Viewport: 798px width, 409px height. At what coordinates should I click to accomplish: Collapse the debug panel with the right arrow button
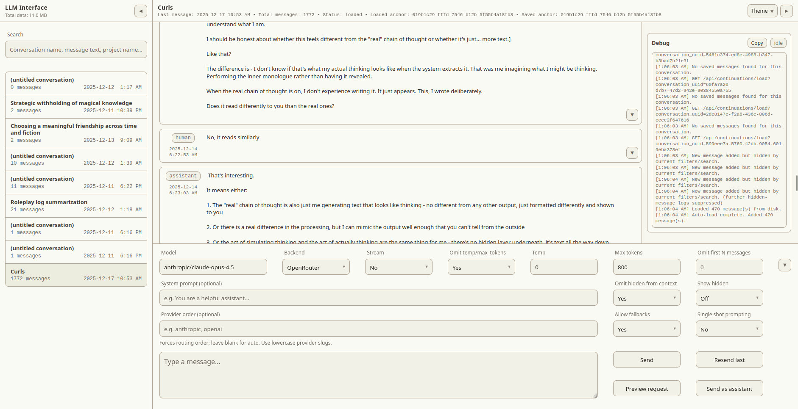pyautogui.click(x=786, y=11)
